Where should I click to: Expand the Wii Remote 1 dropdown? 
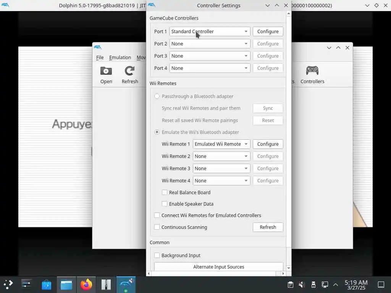221,144
